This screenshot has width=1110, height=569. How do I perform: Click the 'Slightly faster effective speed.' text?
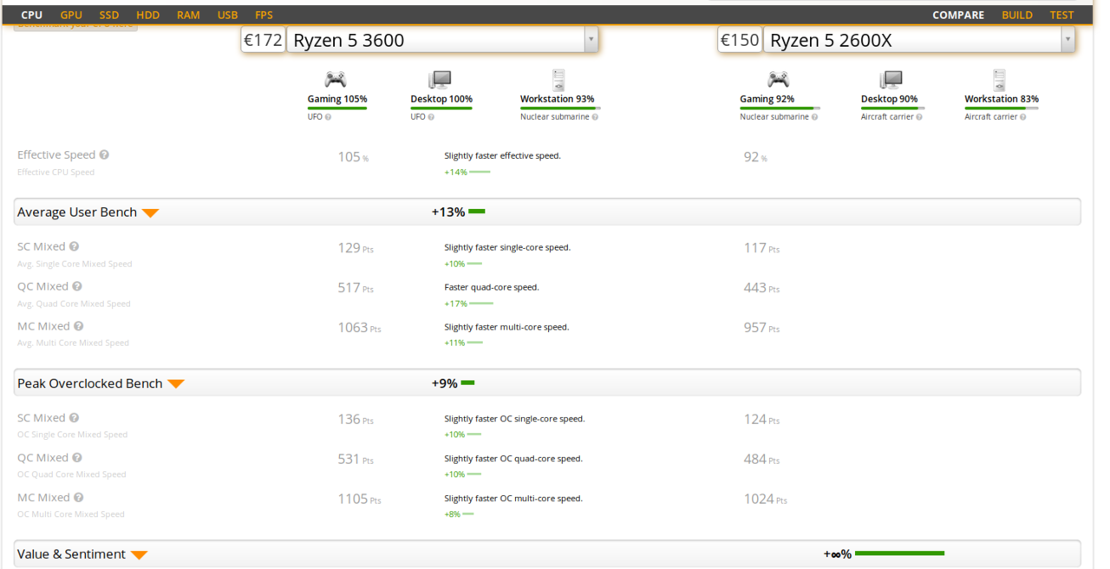[502, 156]
